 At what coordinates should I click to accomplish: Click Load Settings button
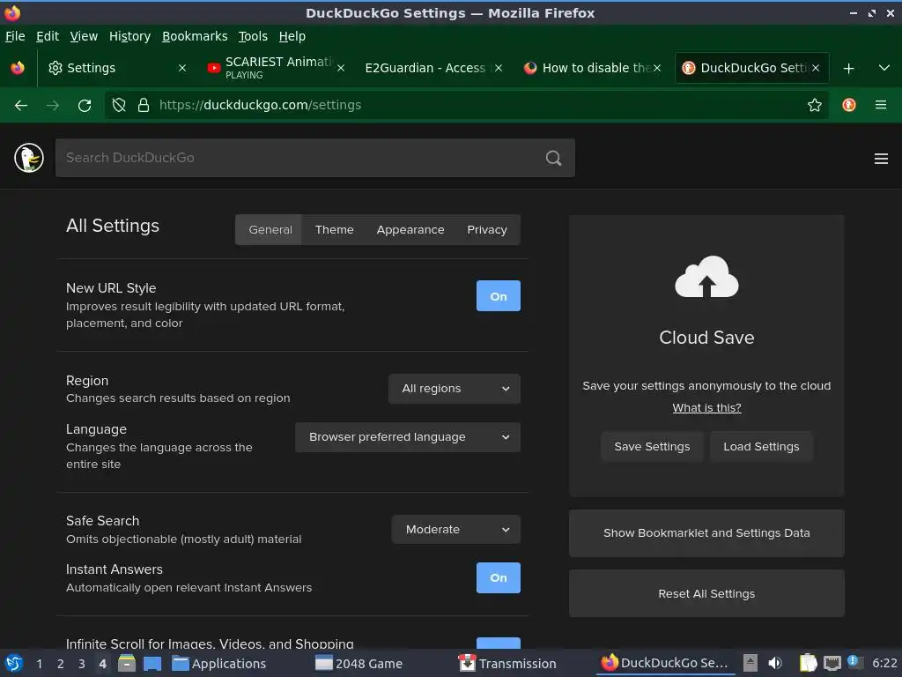(761, 447)
